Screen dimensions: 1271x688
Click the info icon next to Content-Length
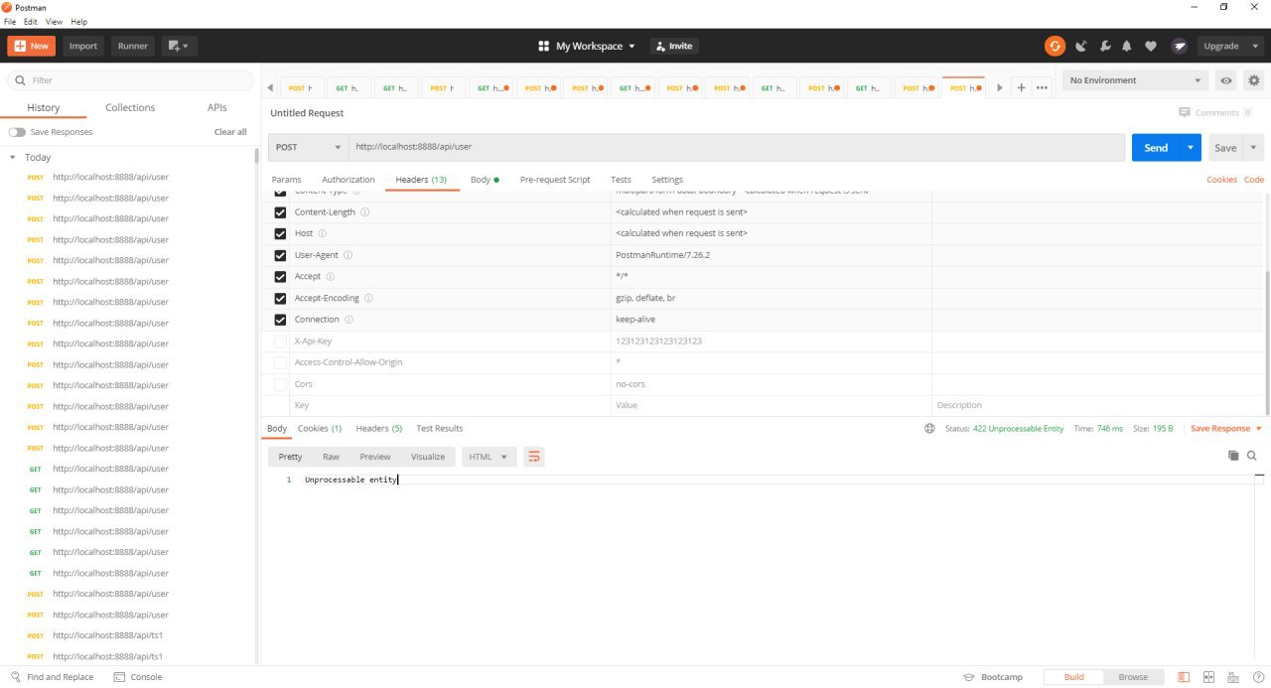[x=364, y=212]
